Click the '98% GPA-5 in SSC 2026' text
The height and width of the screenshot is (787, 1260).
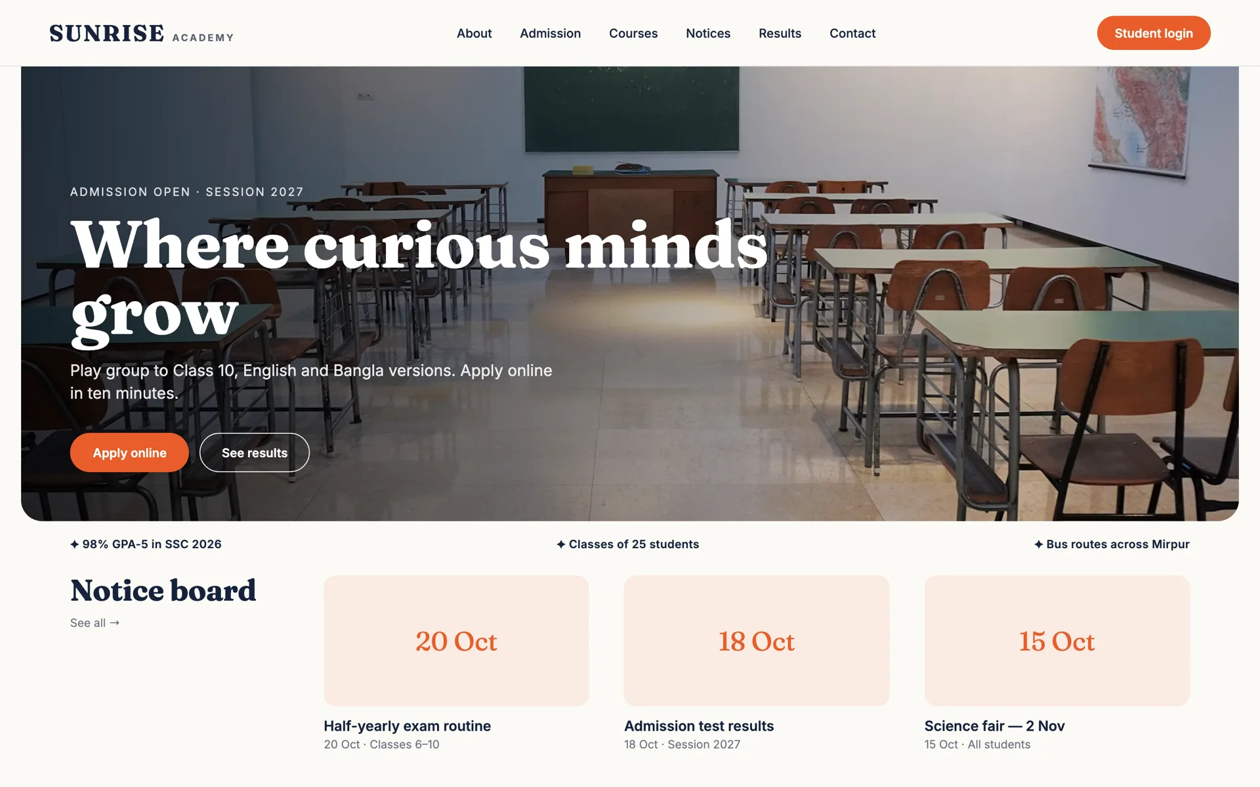pyautogui.click(x=152, y=544)
